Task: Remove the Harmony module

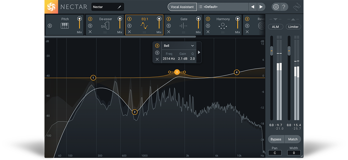Action: tap(208, 32)
